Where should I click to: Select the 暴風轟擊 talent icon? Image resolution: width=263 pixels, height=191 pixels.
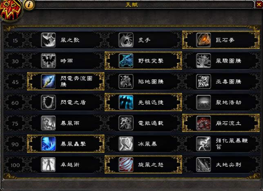(x=48, y=144)
